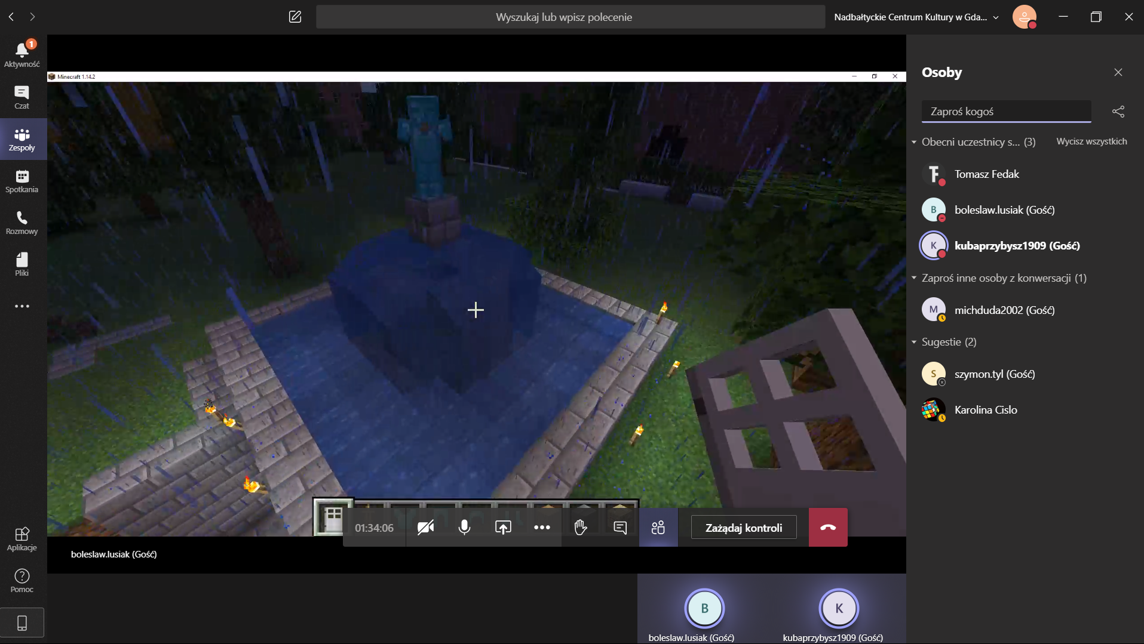
Task: Open the Zespoły teams section
Action: pyautogui.click(x=22, y=139)
